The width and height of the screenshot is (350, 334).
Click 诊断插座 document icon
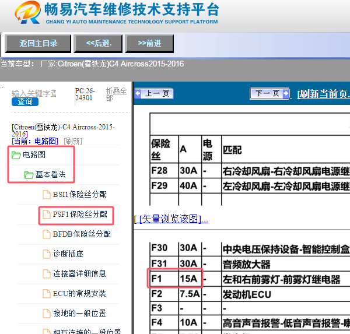point(47,254)
